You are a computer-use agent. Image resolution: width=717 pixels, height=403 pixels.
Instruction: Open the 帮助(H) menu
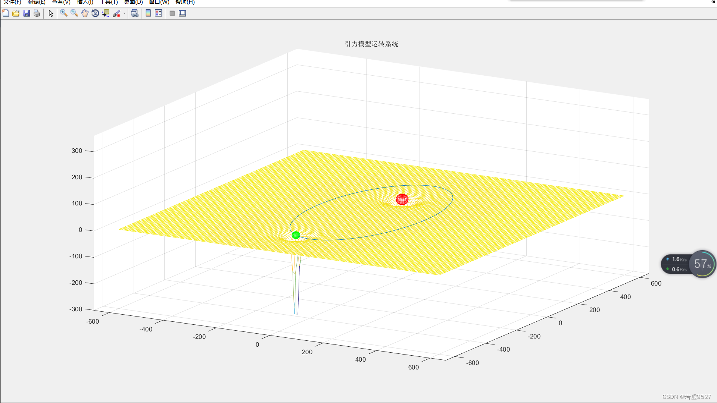pyautogui.click(x=185, y=2)
